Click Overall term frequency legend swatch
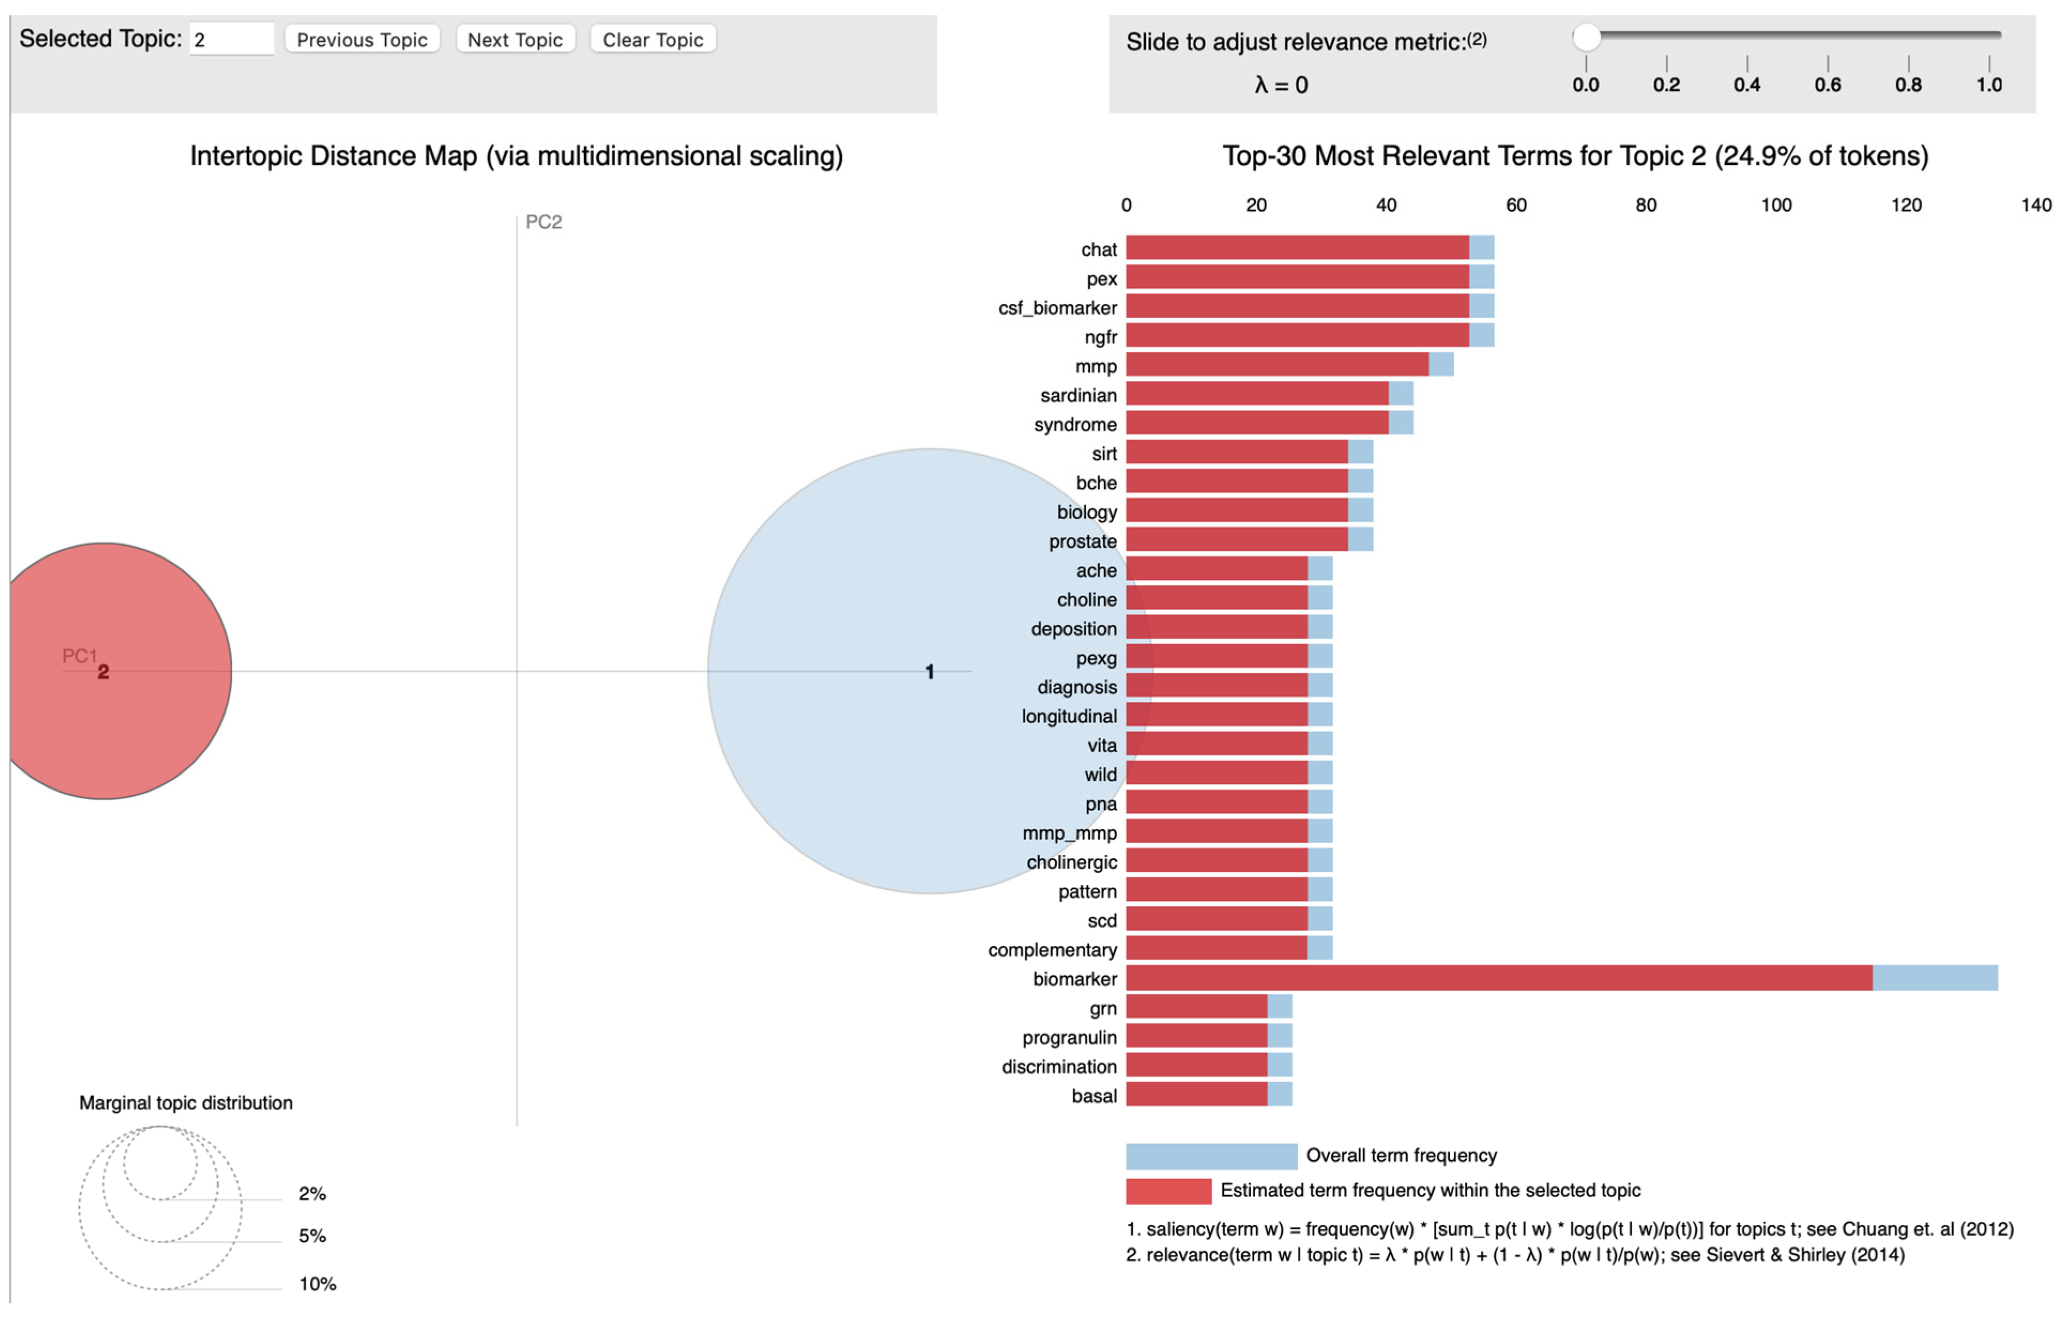 1211,1156
